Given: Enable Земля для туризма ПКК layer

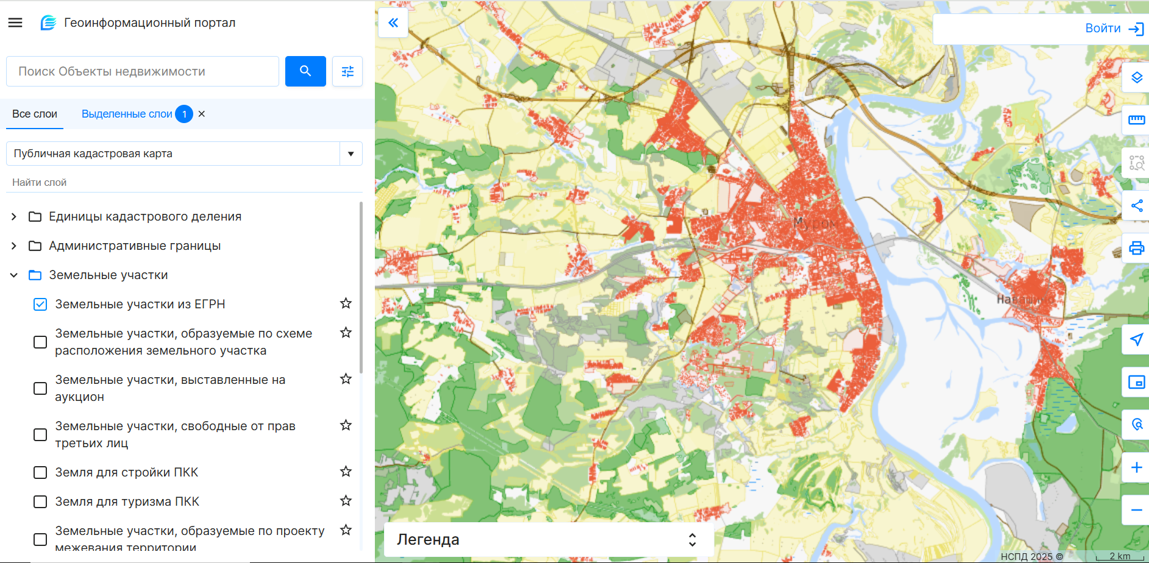Looking at the screenshot, I should [x=40, y=501].
